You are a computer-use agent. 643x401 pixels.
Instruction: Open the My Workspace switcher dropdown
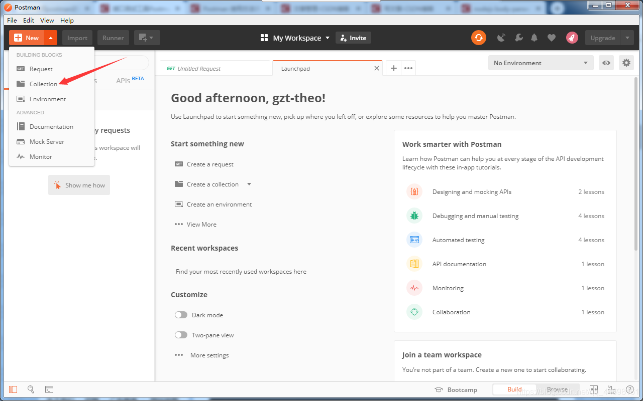(x=295, y=38)
